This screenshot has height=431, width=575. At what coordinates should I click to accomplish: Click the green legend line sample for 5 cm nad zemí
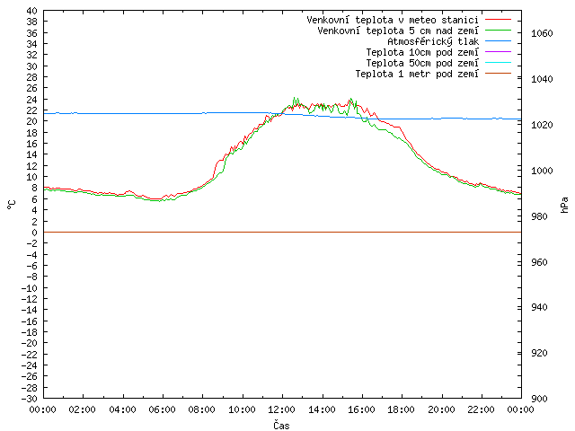tap(498, 30)
